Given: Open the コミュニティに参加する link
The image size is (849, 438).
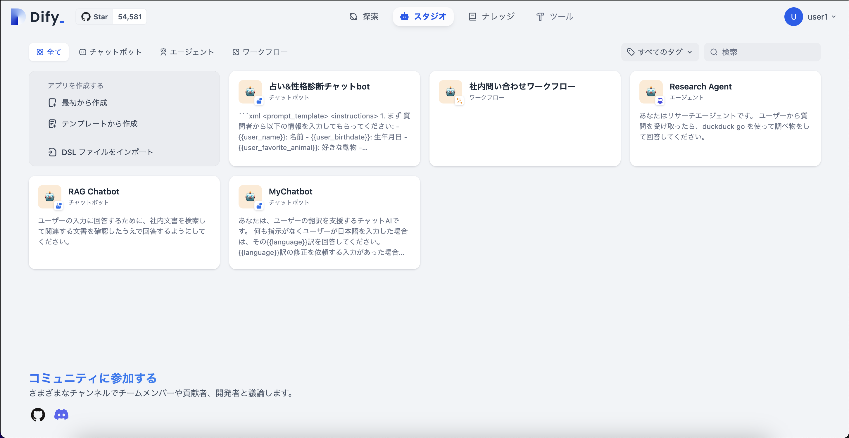Looking at the screenshot, I should pyautogui.click(x=93, y=378).
